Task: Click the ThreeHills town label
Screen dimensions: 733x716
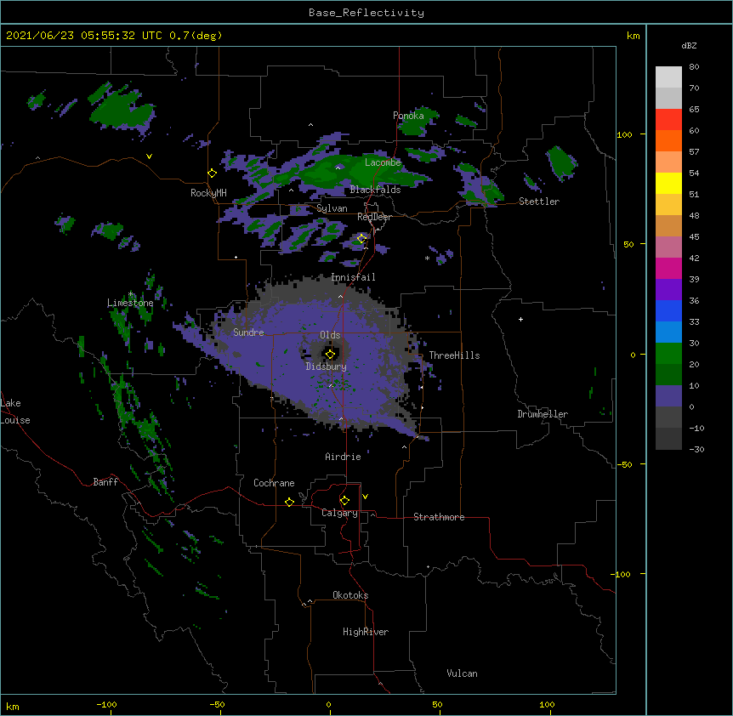Action: [x=454, y=355]
